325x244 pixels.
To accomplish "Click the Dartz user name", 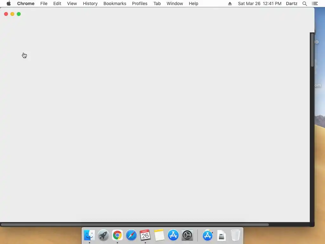I will (292, 3).
